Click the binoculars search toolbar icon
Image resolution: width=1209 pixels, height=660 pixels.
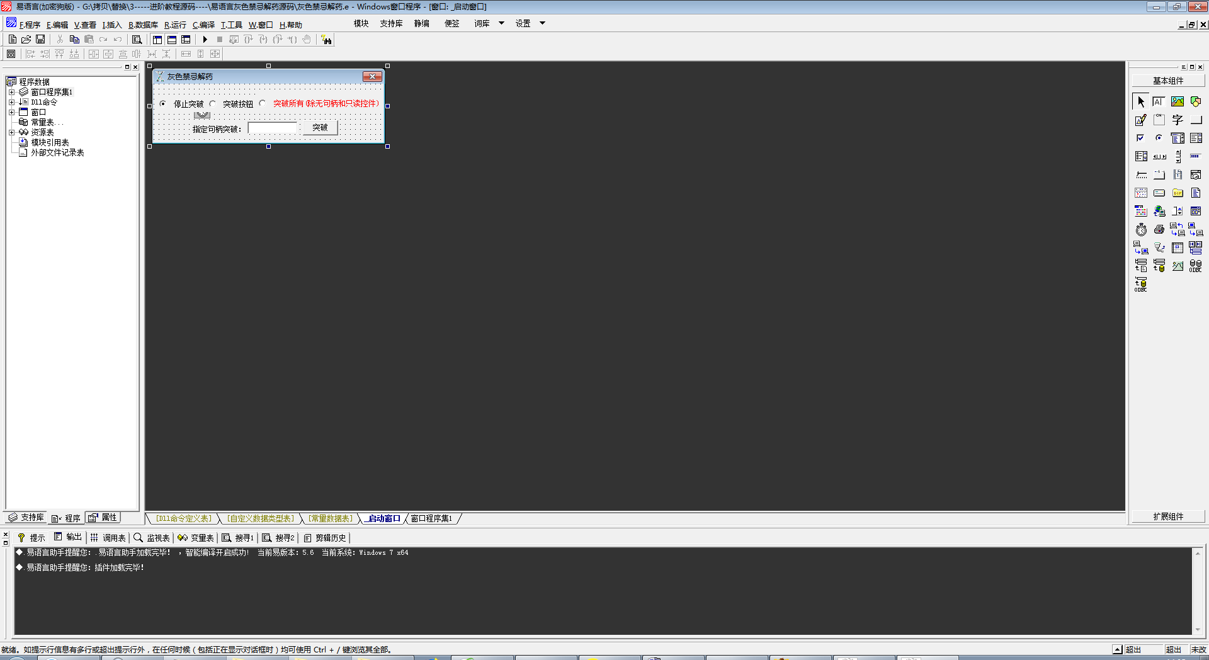click(x=326, y=40)
